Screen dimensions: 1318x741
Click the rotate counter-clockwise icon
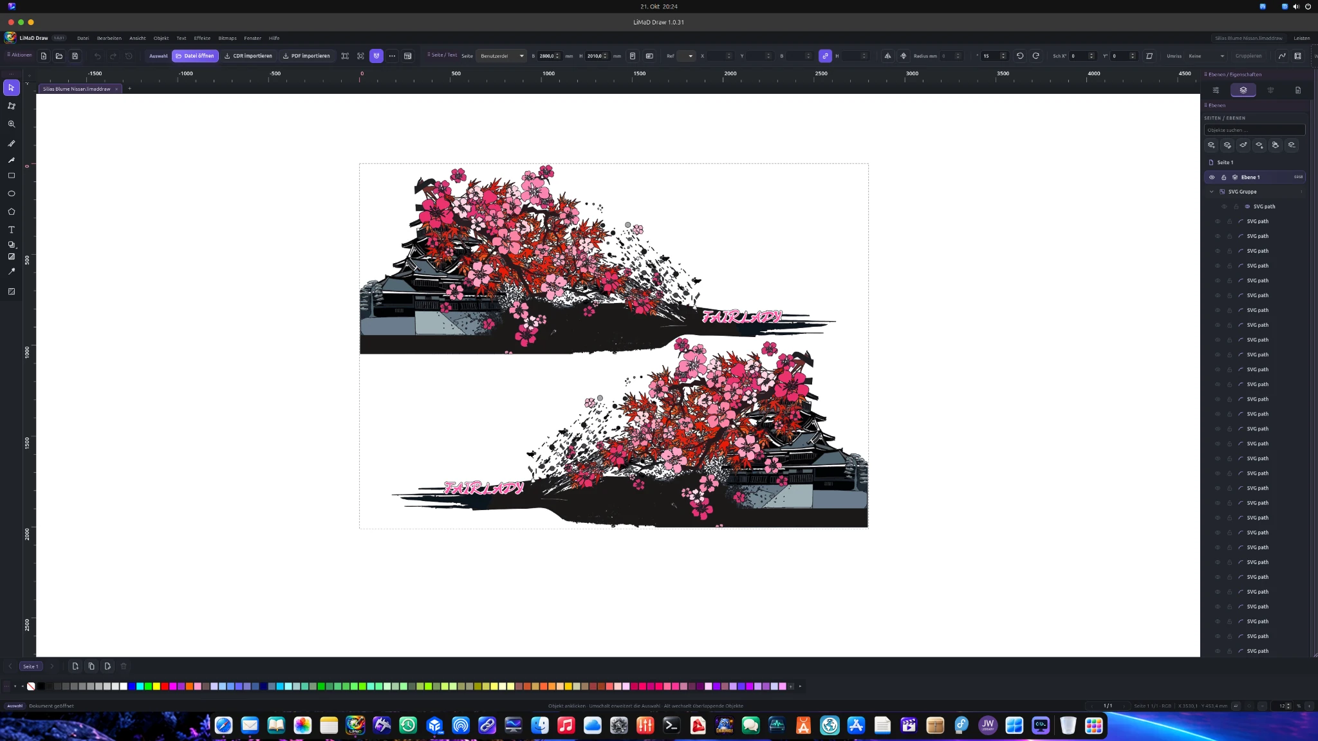coord(1020,56)
